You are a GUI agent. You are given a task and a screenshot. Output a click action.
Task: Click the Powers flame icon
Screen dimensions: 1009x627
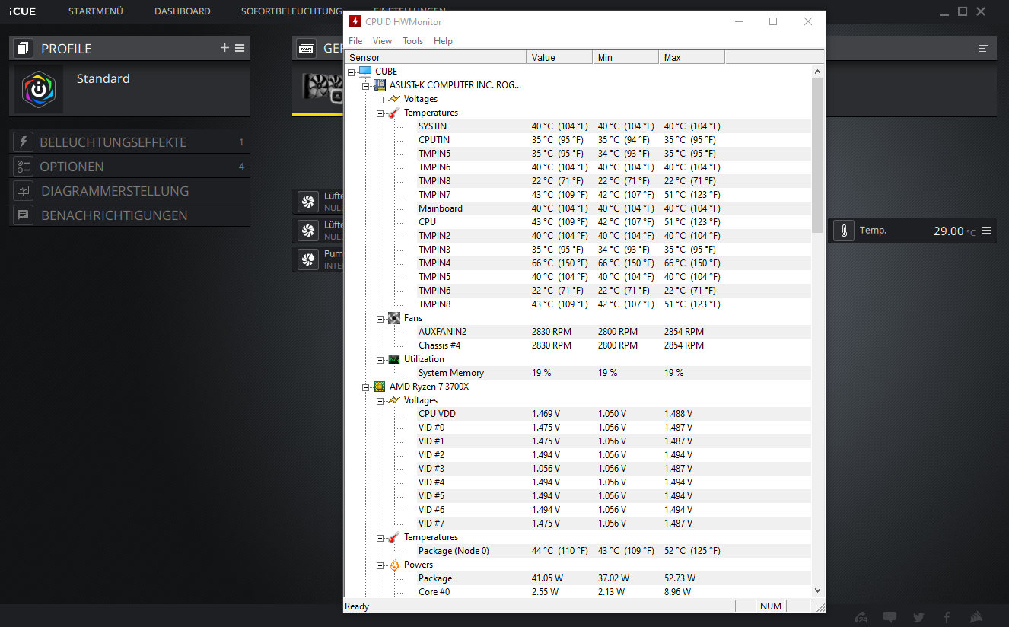click(394, 564)
